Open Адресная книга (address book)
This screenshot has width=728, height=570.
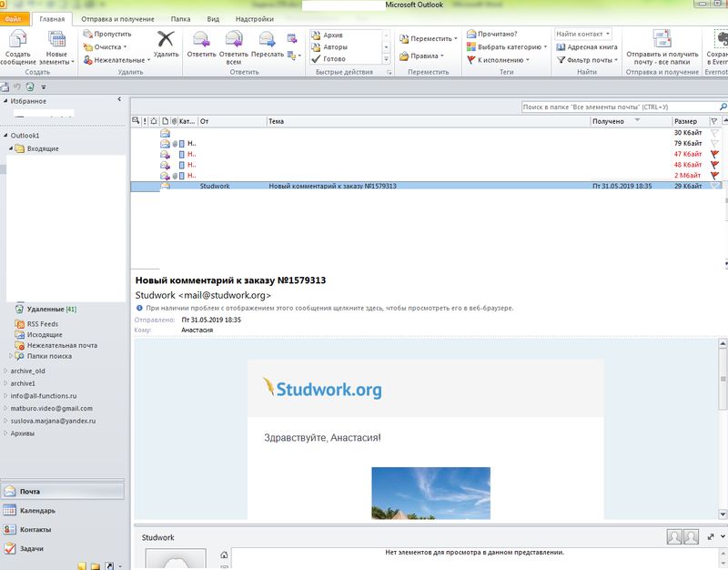tap(586, 46)
